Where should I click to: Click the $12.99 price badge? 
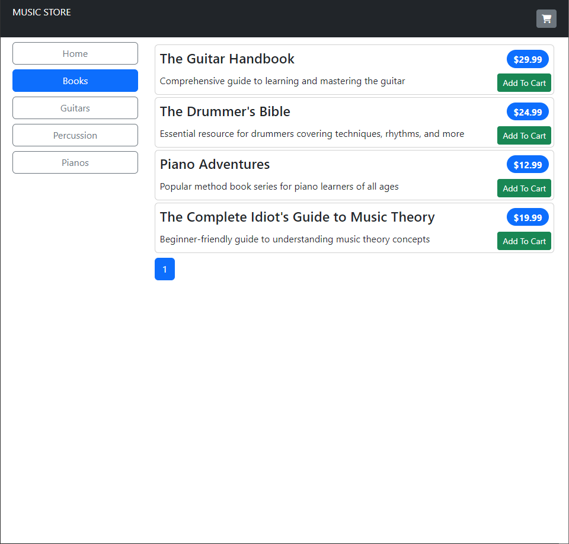[x=528, y=165]
